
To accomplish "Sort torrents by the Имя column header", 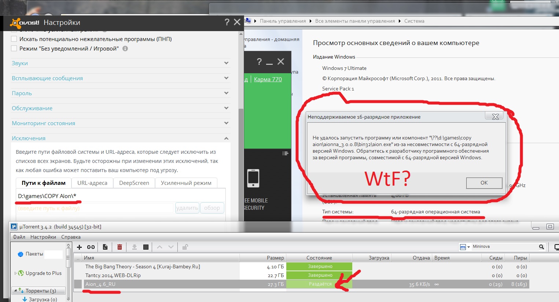I will (161, 258).
